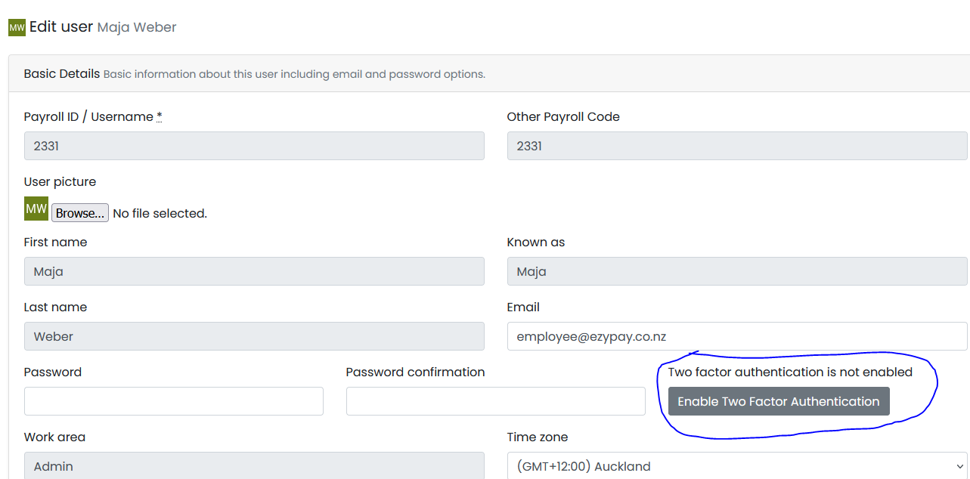The width and height of the screenshot is (970, 479).
Task: Click the "Two factor authentication is not enabled" text
Action: (790, 372)
